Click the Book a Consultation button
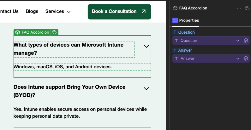251x130 pixels. (119, 12)
